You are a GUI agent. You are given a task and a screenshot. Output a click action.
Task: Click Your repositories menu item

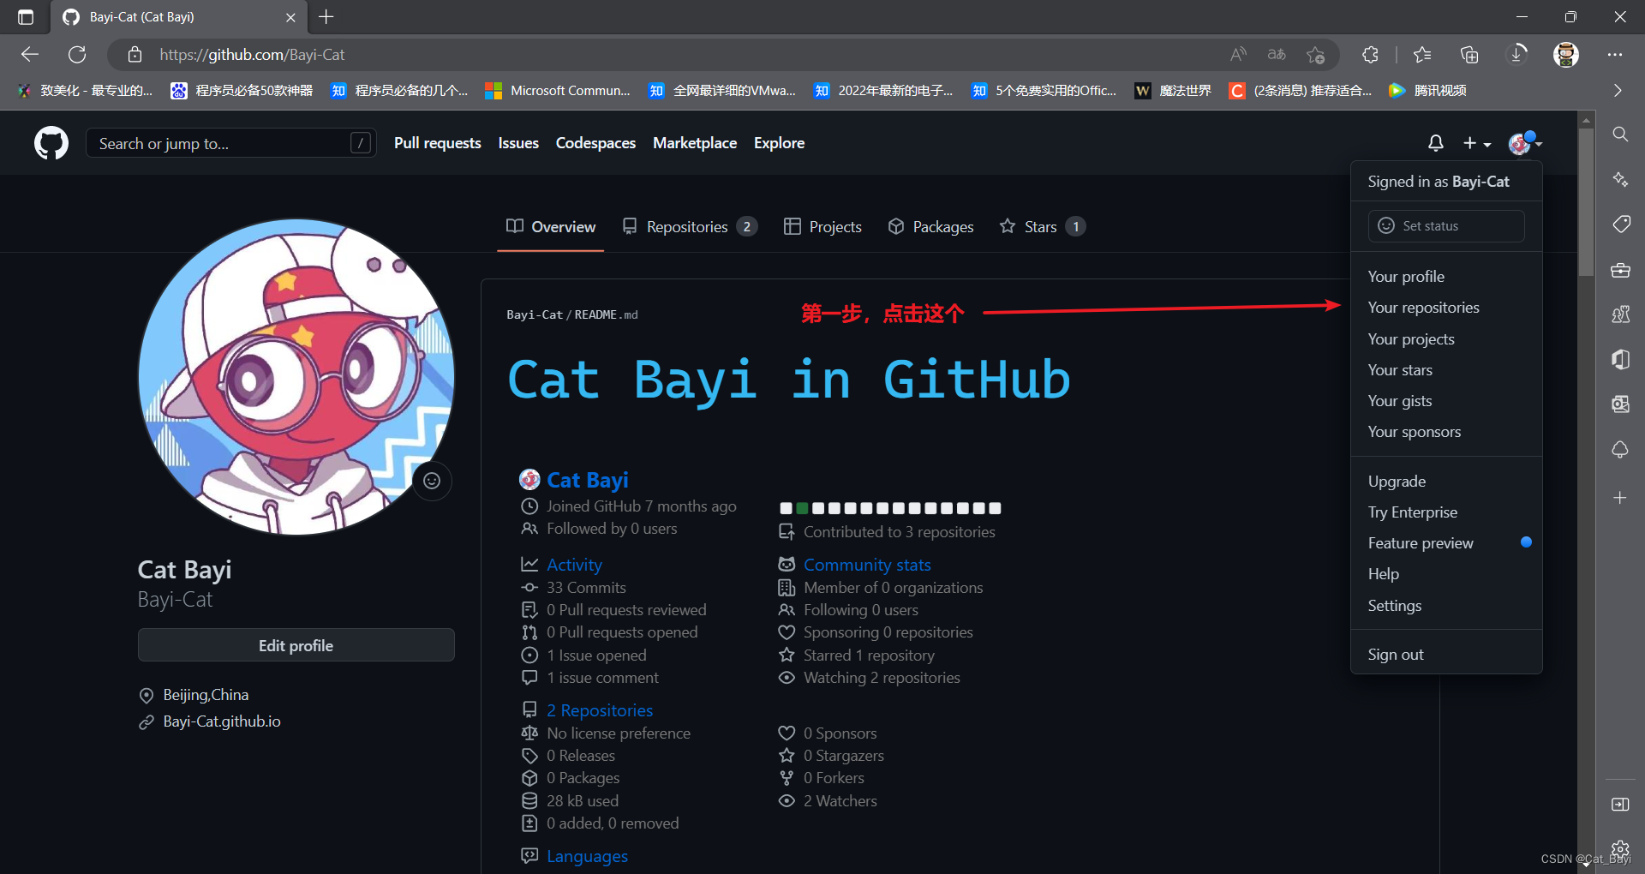coord(1446,308)
